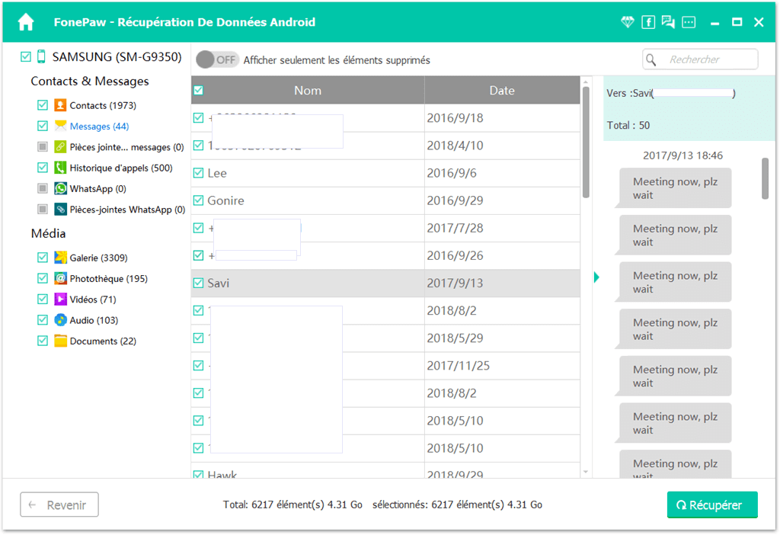Select the Historique d'appels phone icon

click(x=60, y=168)
